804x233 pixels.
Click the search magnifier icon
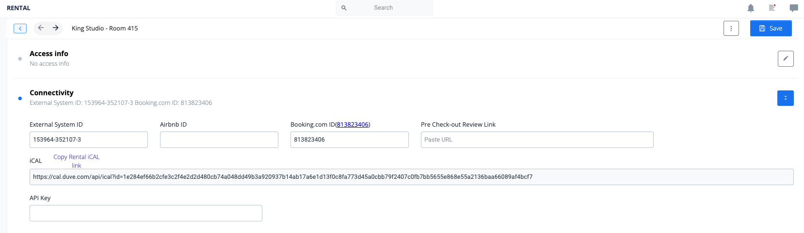click(x=344, y=8)
